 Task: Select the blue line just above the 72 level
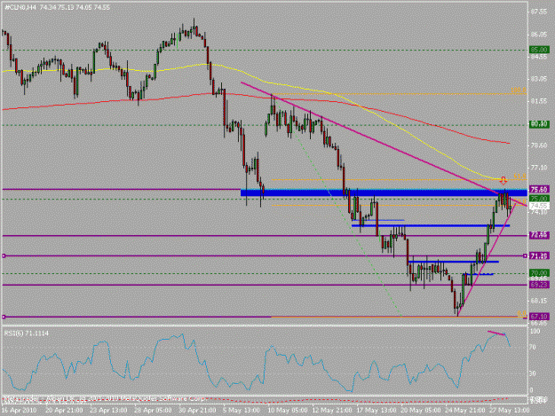tap(431, 225)
